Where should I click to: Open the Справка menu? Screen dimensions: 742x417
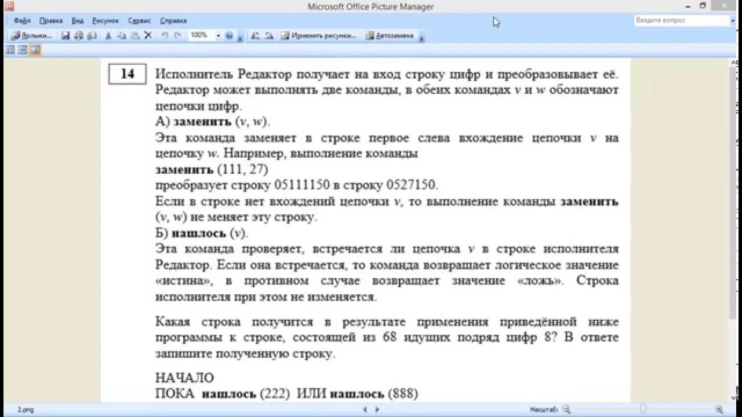(173, 20)
